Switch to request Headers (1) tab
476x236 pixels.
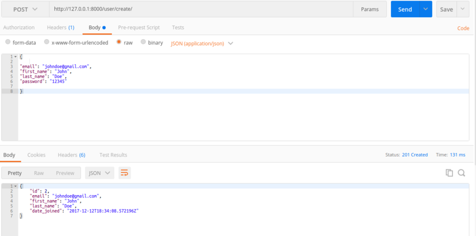60,27
